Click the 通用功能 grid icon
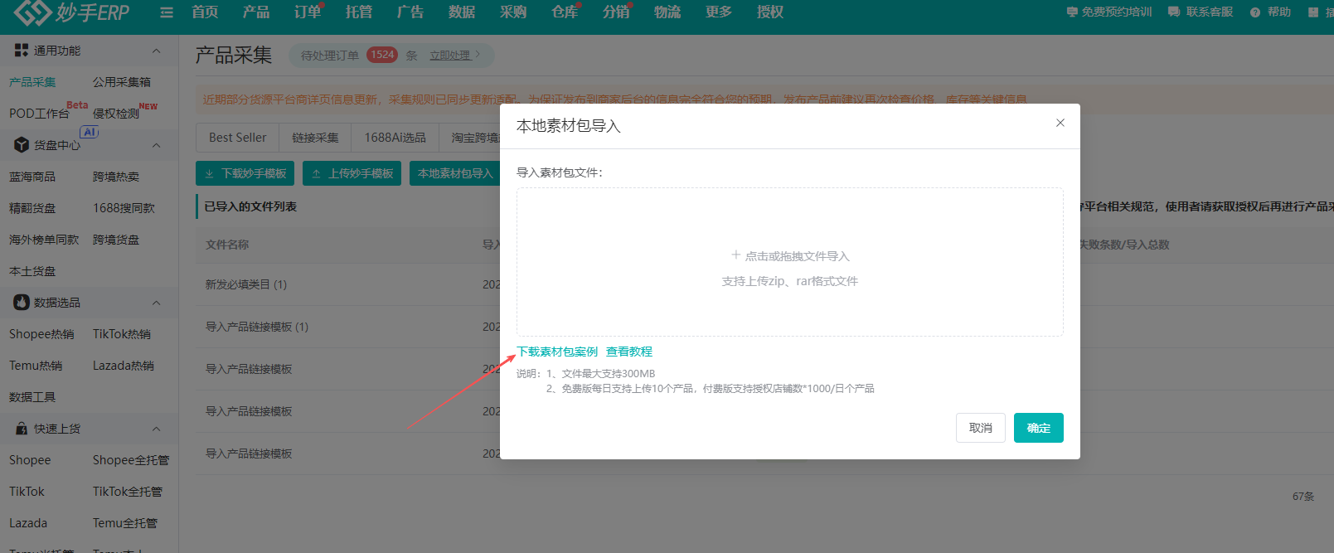 (22, 51)
